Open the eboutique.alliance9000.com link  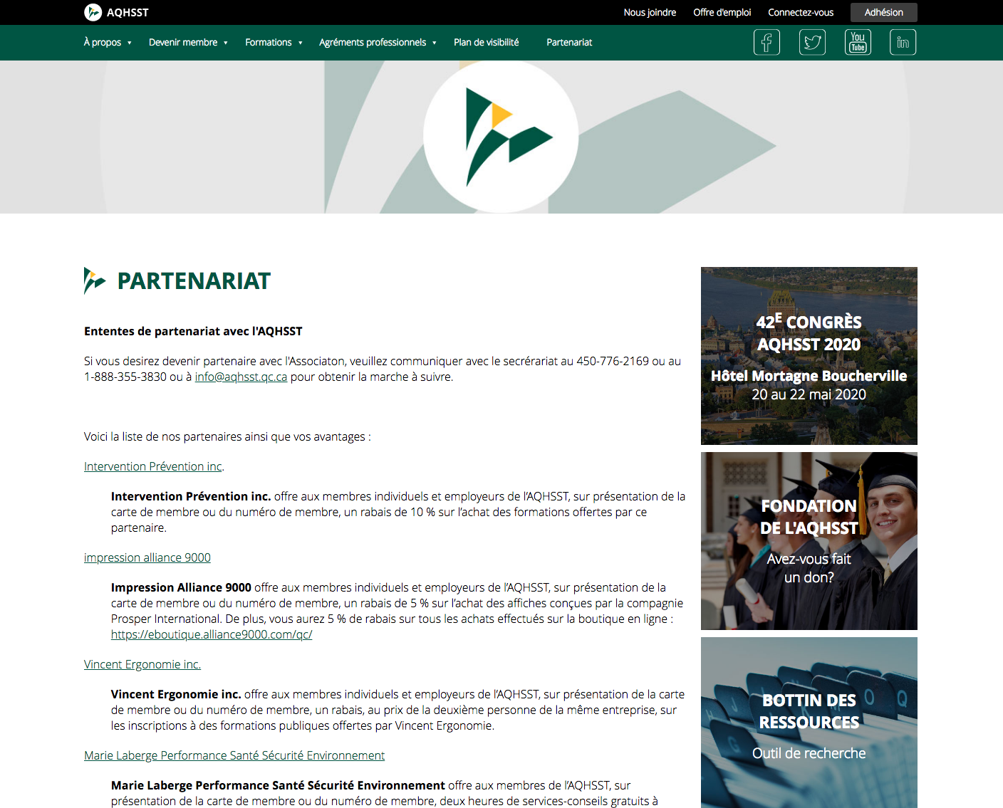[x=212, y=634]
